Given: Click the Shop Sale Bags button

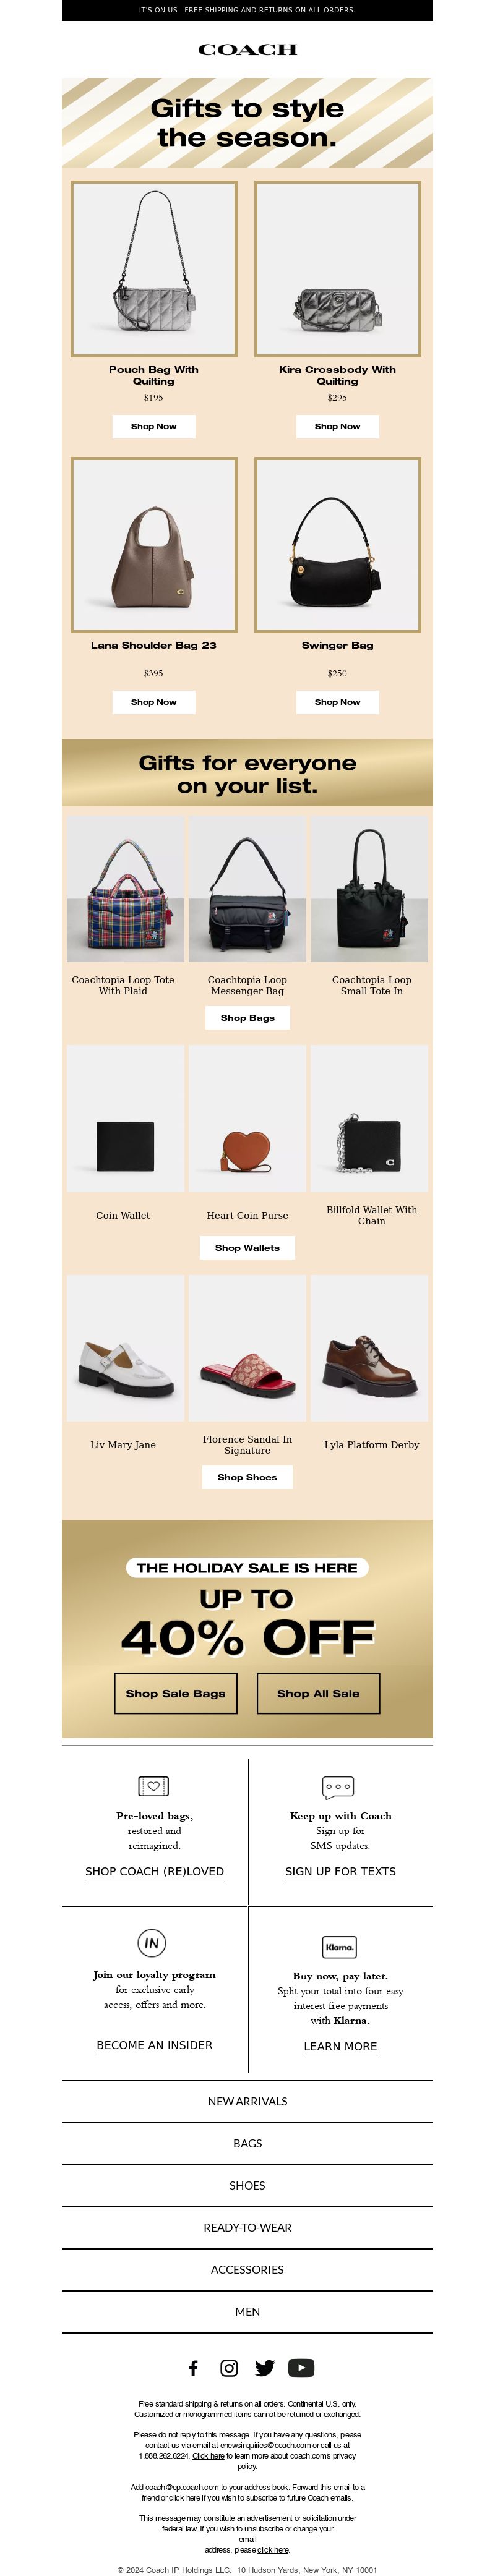Looking at the screenshot, I should [x=176, y=1693].
